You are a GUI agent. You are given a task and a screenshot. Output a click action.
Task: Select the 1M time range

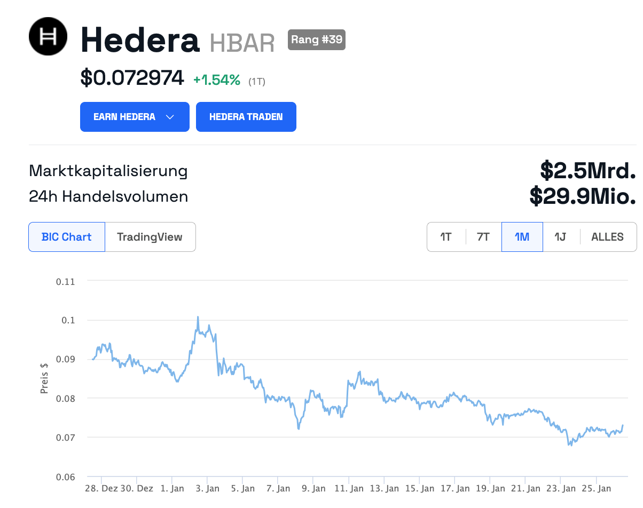click(522, 237)
